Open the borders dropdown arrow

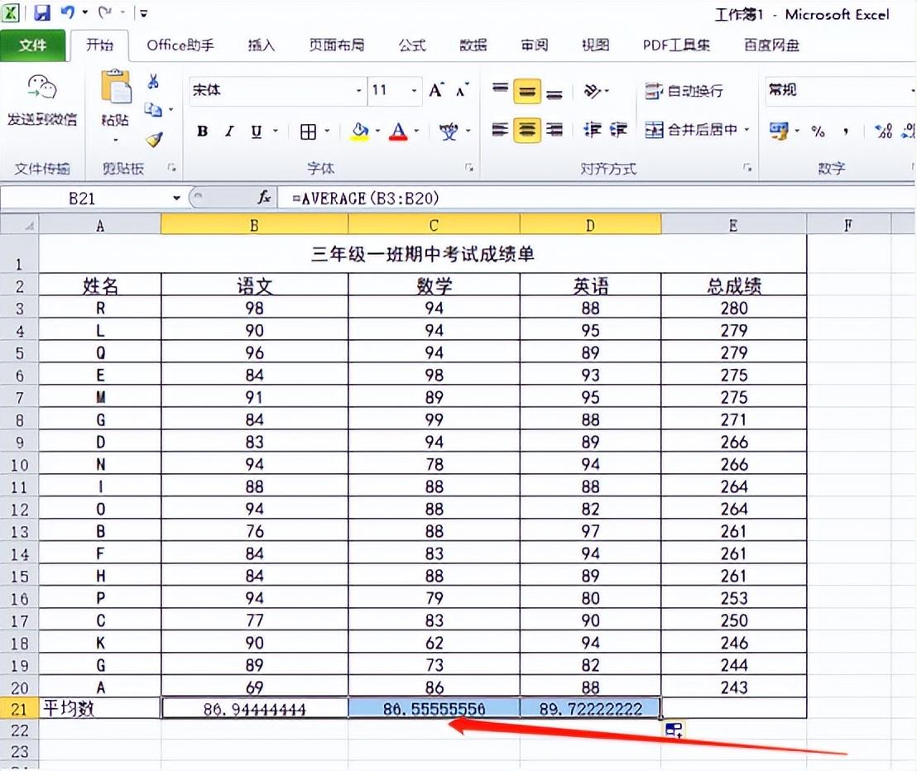(x=327, y=131)
